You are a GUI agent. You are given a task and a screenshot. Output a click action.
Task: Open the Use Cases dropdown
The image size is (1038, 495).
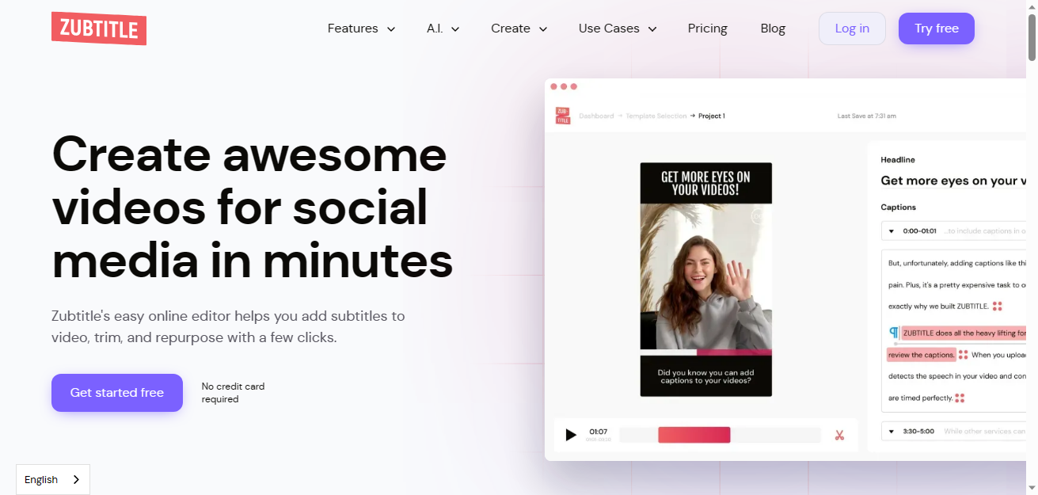(618, 29)
